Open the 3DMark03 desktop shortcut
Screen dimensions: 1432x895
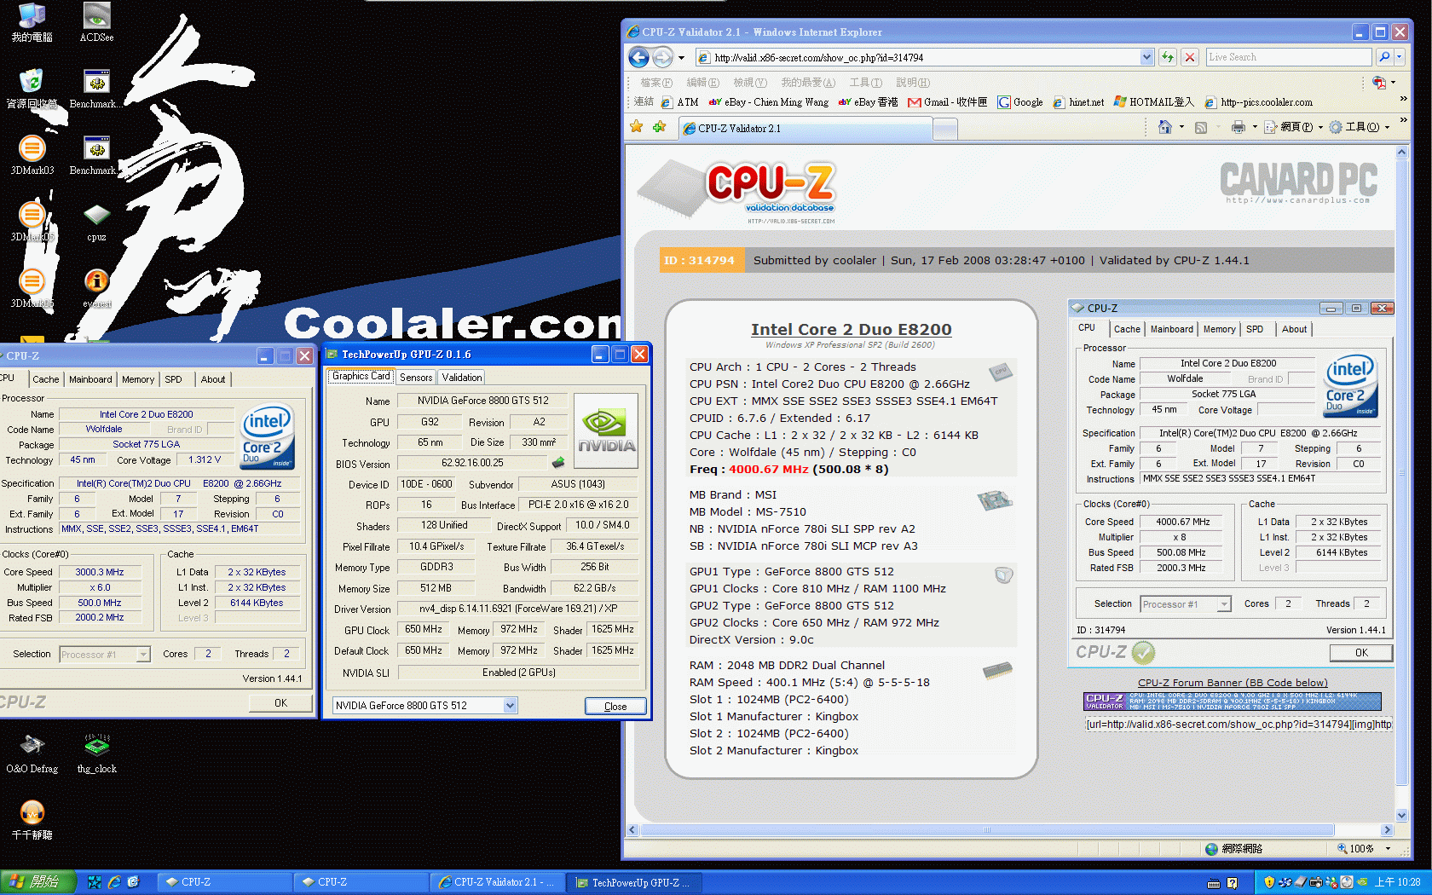tap(32, 155)
